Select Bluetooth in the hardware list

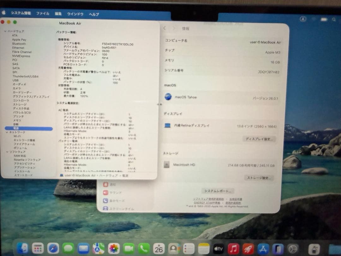point(19,43)
